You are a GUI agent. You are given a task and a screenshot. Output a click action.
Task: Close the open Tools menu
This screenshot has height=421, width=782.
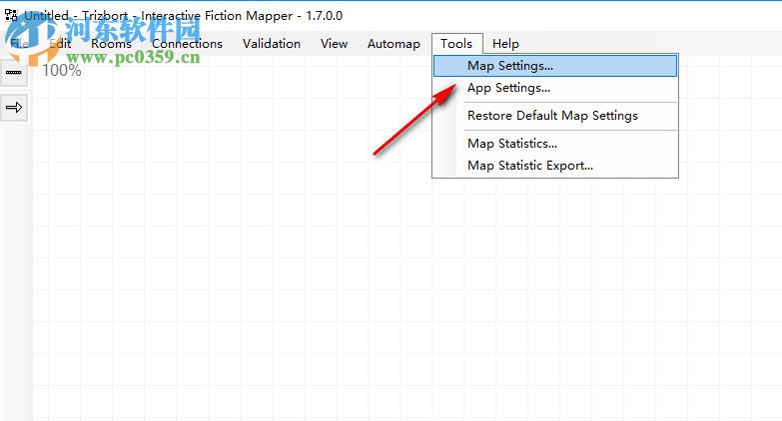[x=456, y=44]
